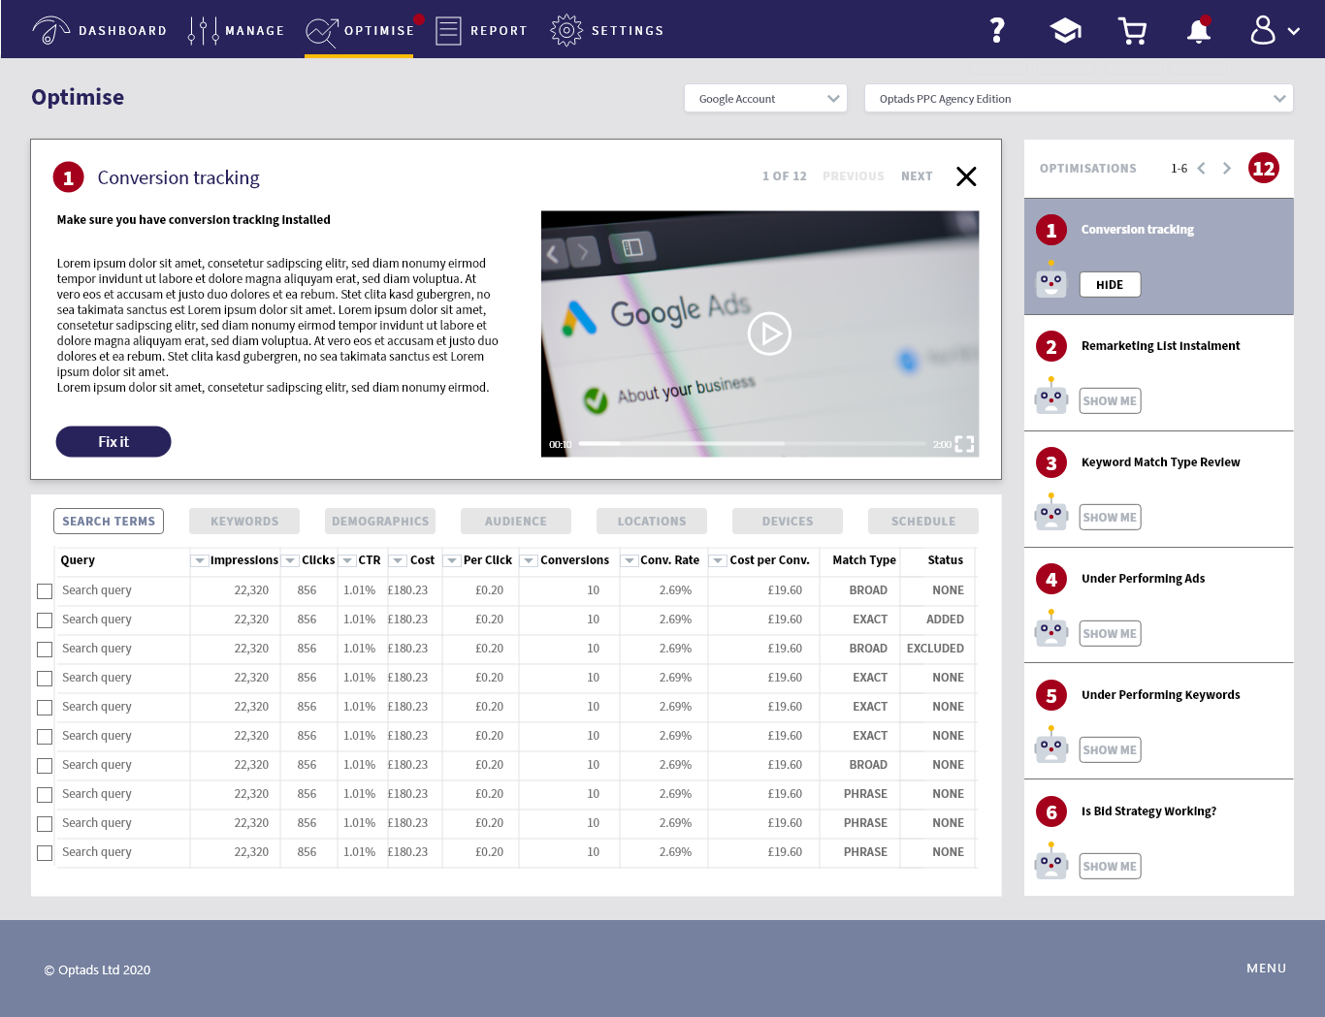The image size is (1325, 1017).
Task: Switch to Audience tab
Action: (x=516, y=522)
